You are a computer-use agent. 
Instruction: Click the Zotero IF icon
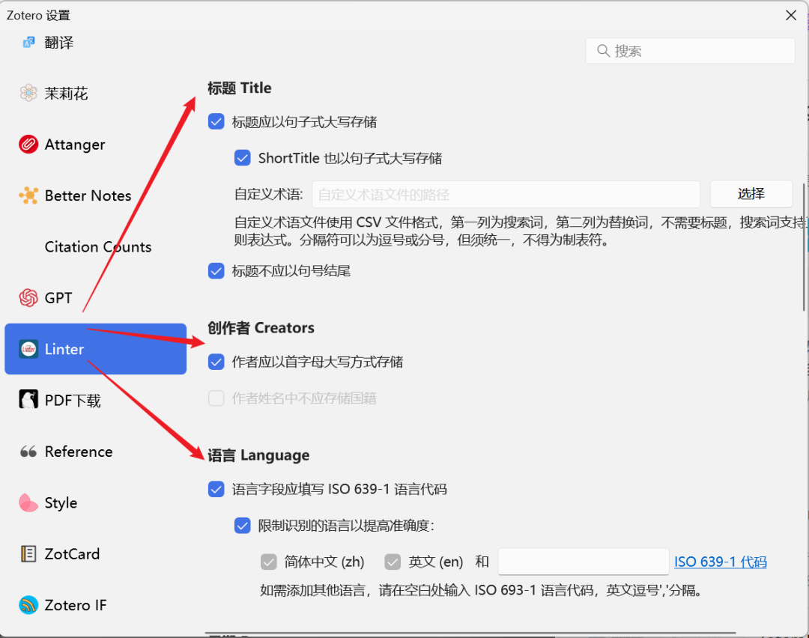point(28,605)
